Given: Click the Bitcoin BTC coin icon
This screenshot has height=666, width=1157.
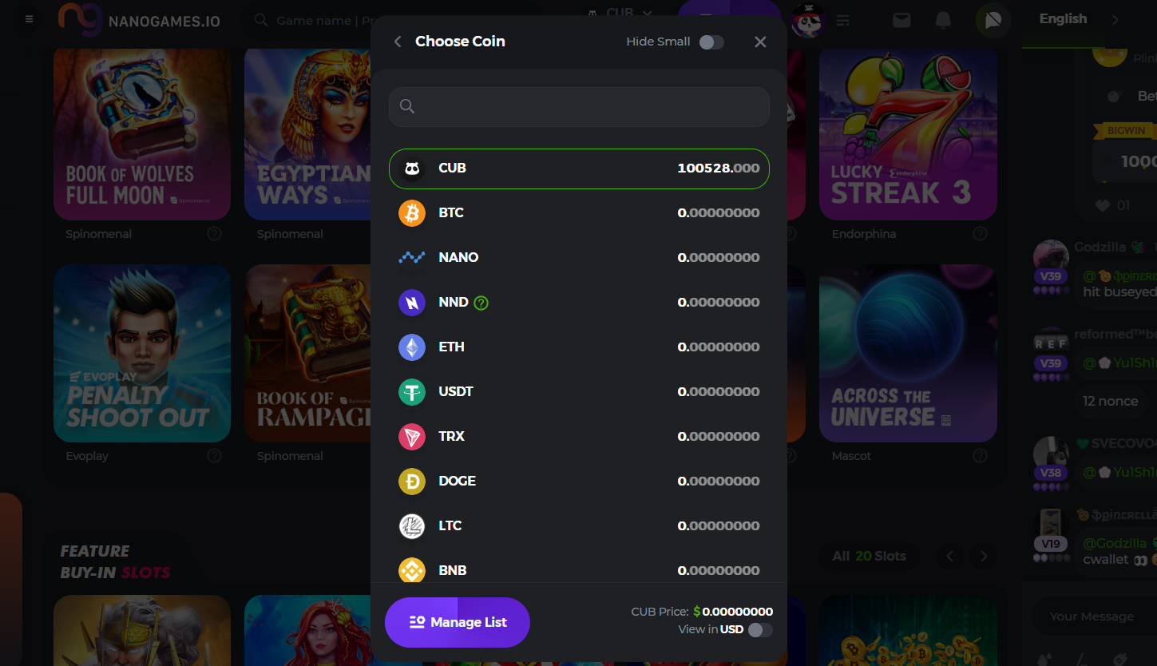Looking at the screenshot, I should (412, 213).
